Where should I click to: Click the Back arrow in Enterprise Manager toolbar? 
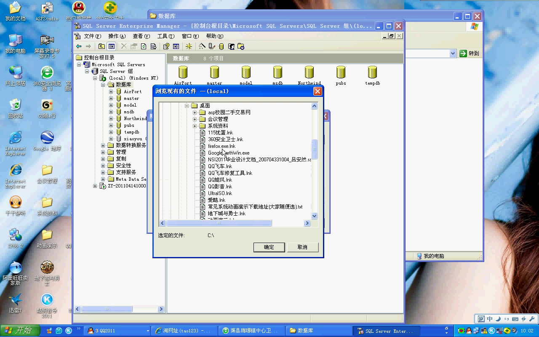(x=79, y=46)
